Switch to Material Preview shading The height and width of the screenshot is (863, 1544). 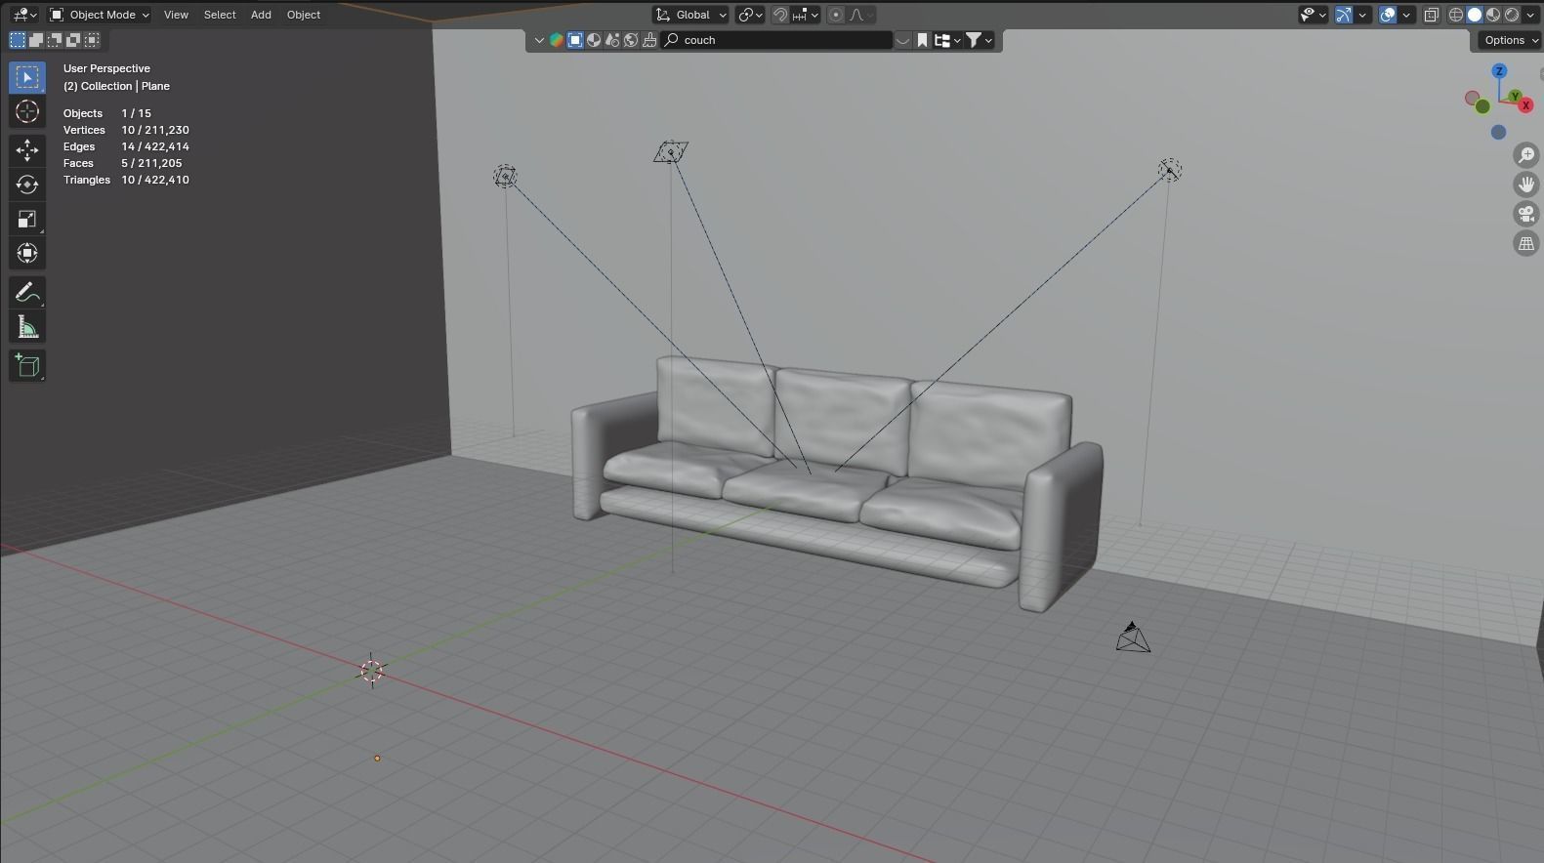pos(1493,15)
